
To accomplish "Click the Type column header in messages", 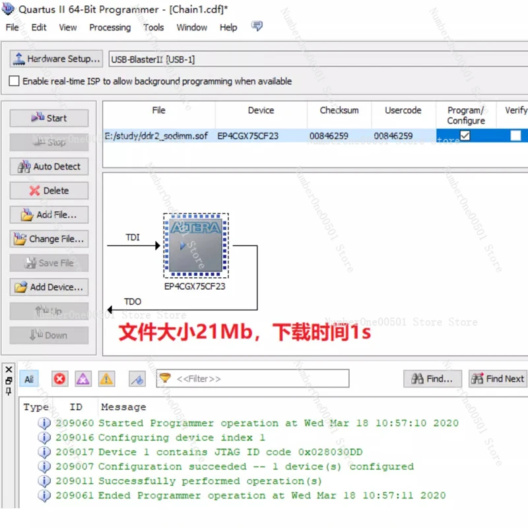I will click(36, 407).
